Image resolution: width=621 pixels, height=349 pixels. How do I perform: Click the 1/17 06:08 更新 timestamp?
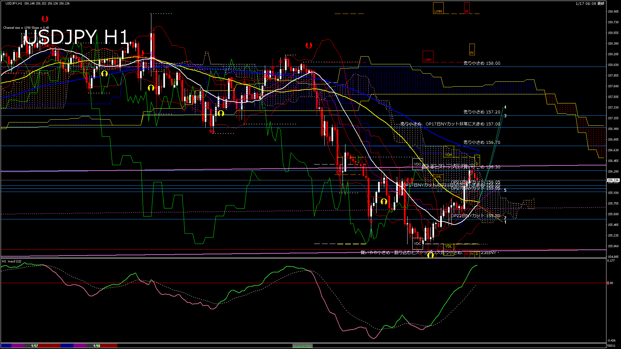pyautogui.click(x=590, y=4)
